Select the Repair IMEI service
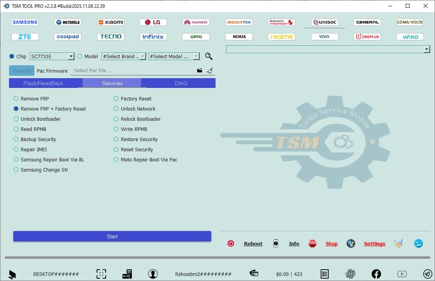435x281 pixels. [x=16, y=149]
